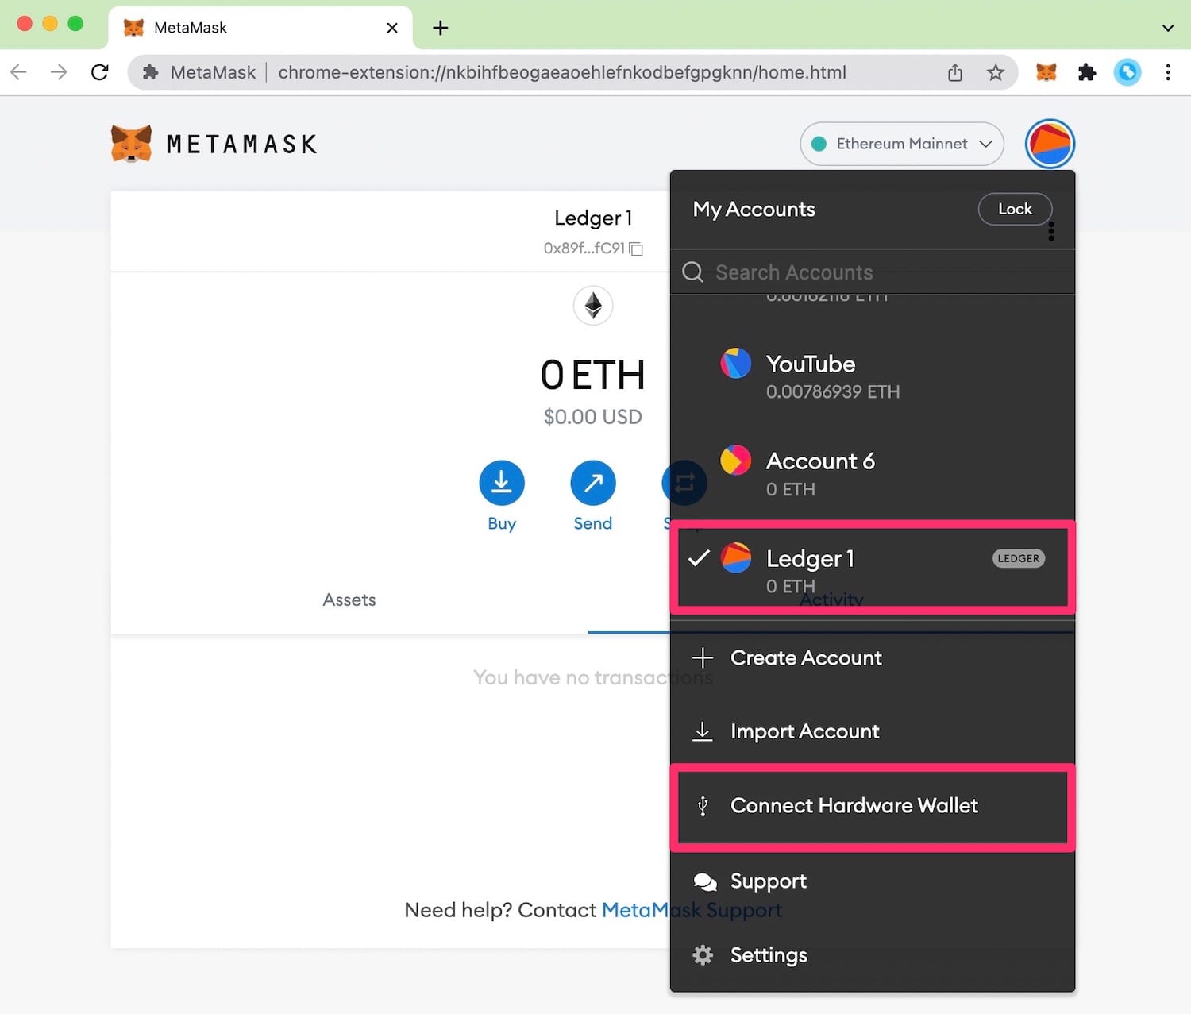
Task: Click the address bar URL
Action: 562,72
